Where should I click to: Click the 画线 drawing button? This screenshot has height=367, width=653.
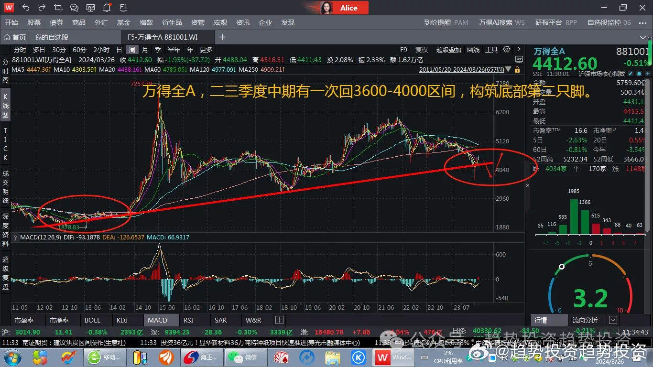point(473,50)
